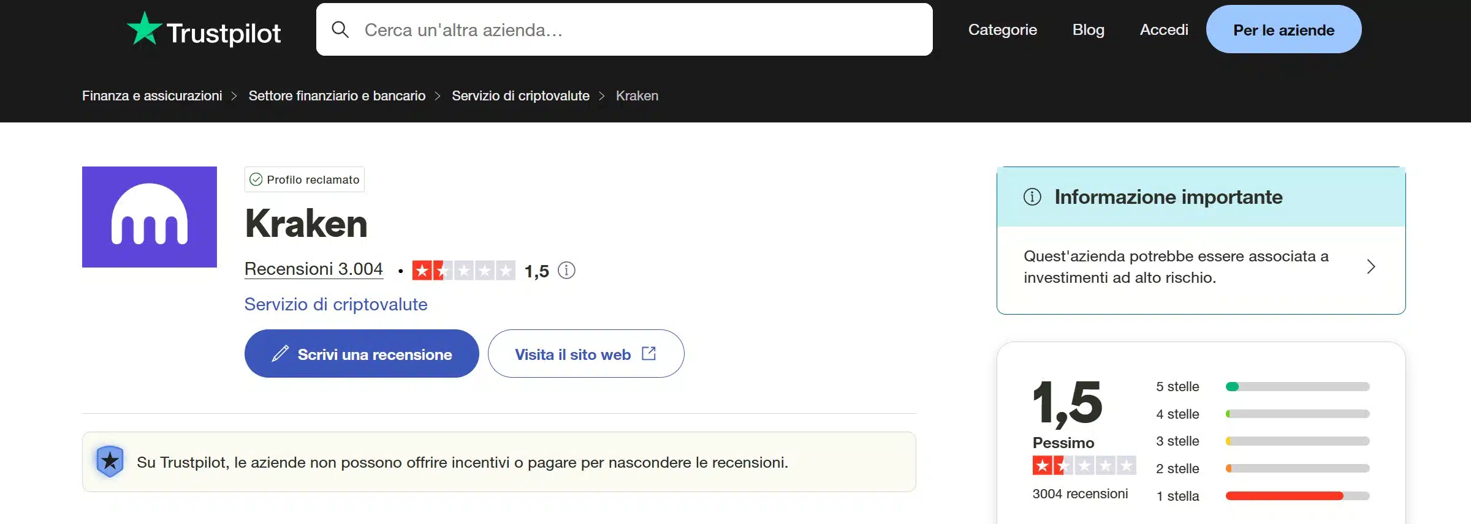Expand the high-risk investment warning details
The height and width of the screenshot is (524, 1471).
point(1372,267)
